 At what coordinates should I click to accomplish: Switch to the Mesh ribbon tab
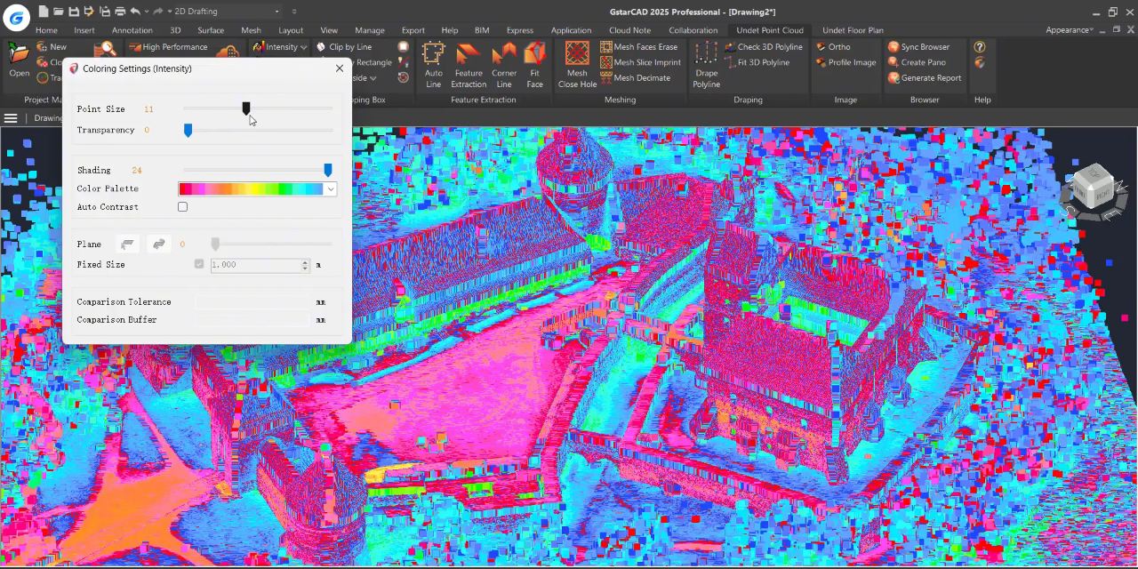pos(251,30)
